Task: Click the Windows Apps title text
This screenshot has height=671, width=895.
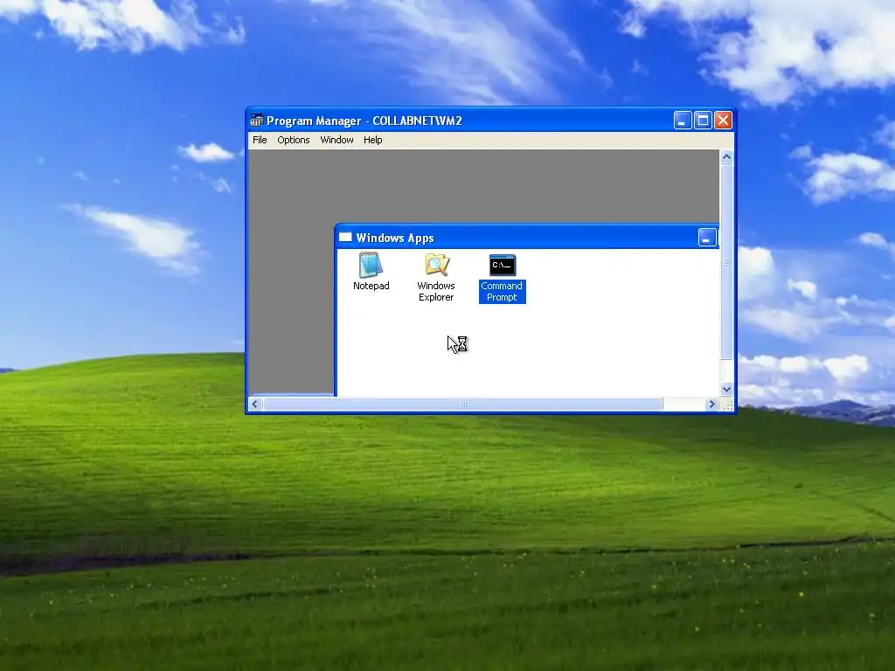Action: pyautogui.click(x=395, y=238)
